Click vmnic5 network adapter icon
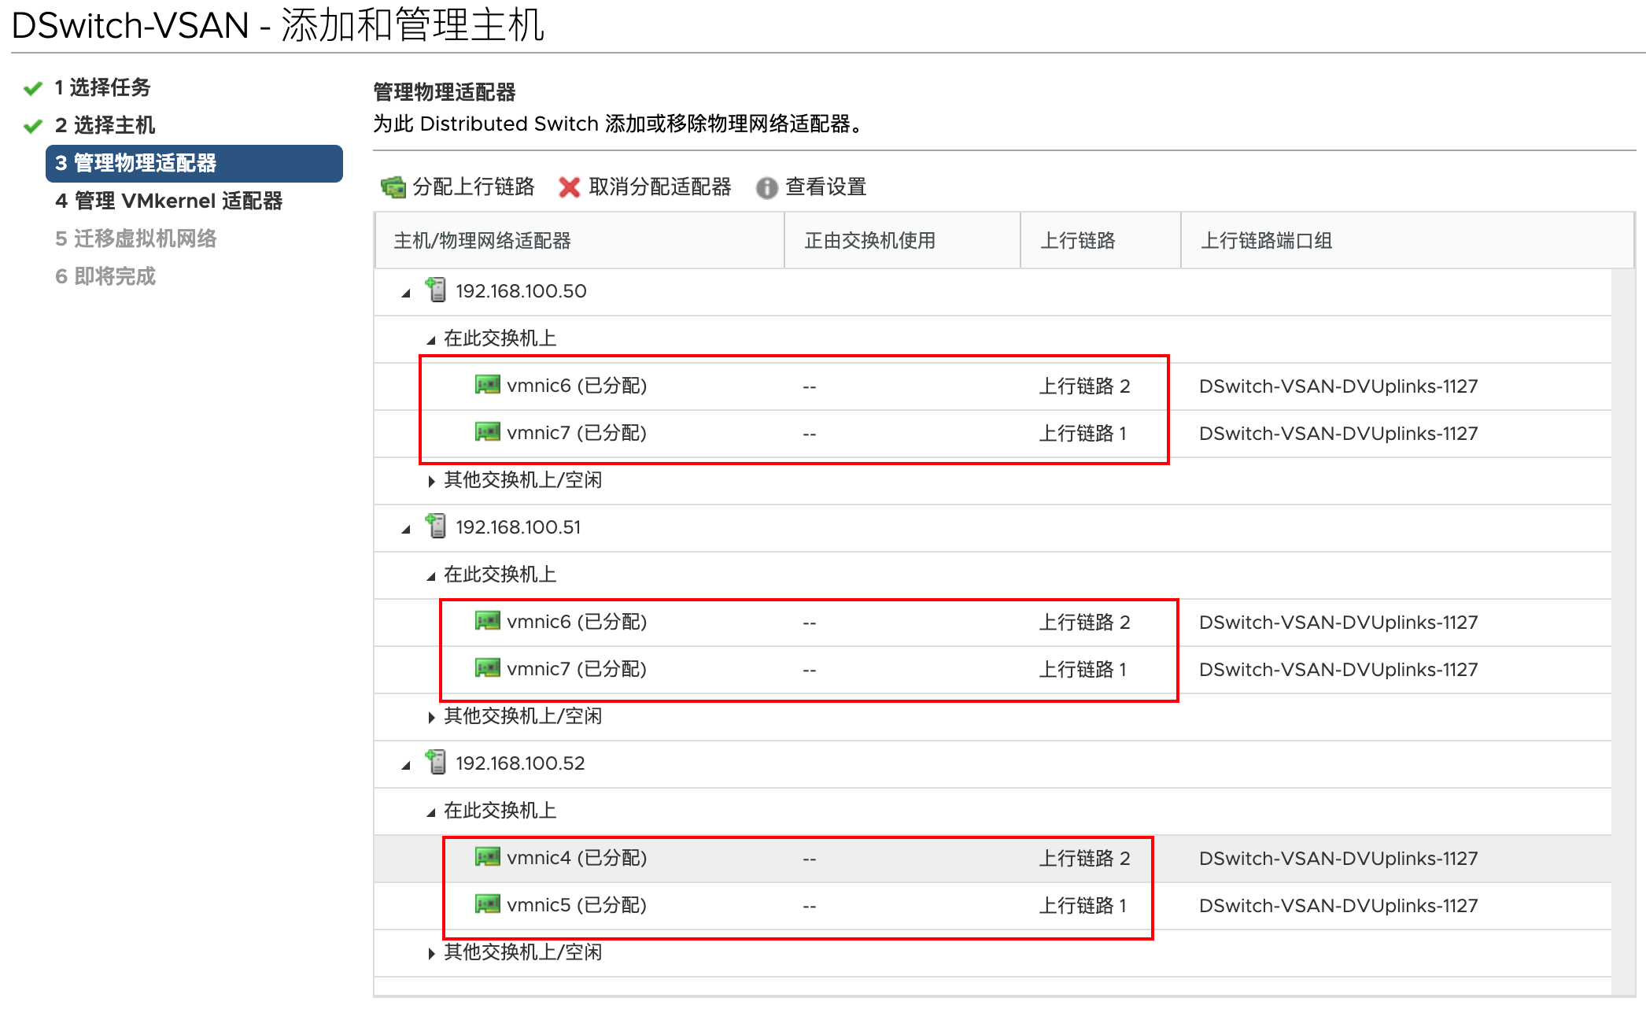This screenshot has height=1020, width=1646. [x=487, y=904]
